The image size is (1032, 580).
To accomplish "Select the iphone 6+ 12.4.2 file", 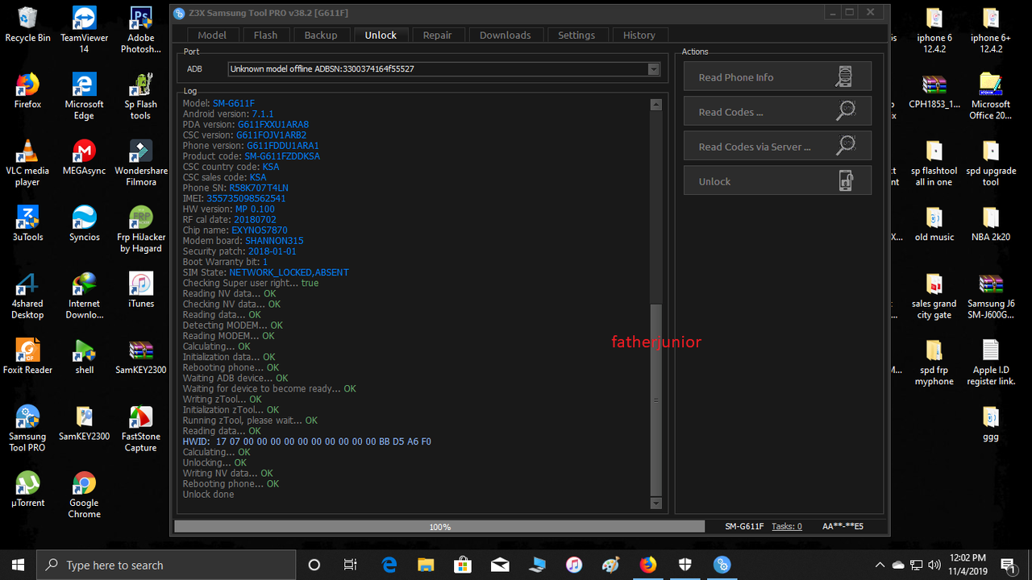I will click(x=991, y=30).
